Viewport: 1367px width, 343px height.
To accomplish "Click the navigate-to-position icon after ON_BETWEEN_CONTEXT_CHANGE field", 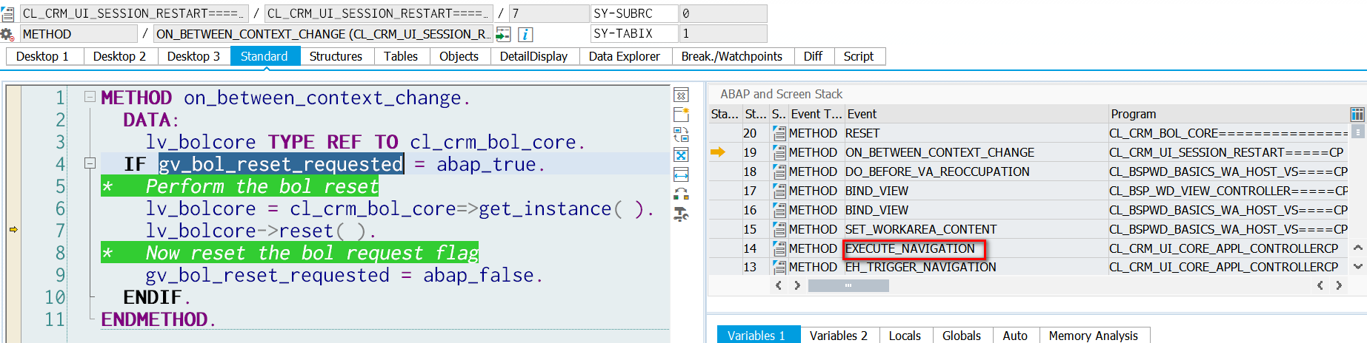I will 503,34.
